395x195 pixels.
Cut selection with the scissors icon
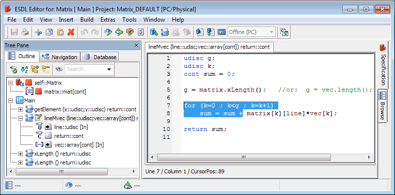[38, 32]
